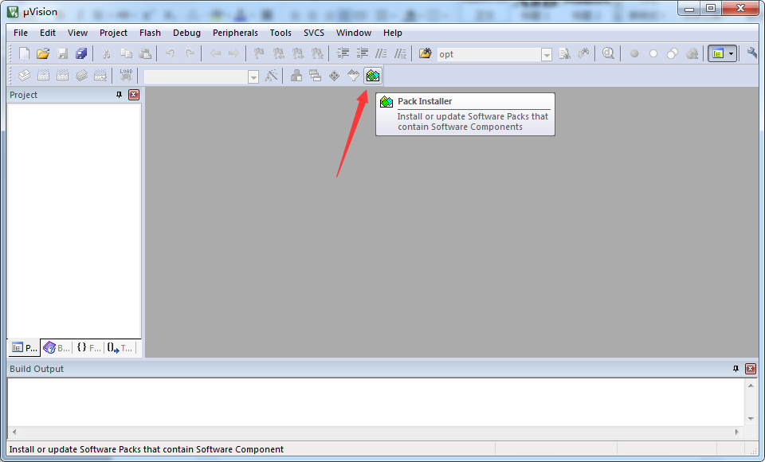Open the Help menu
Screen dimensions: 765x462
point(393,33)
